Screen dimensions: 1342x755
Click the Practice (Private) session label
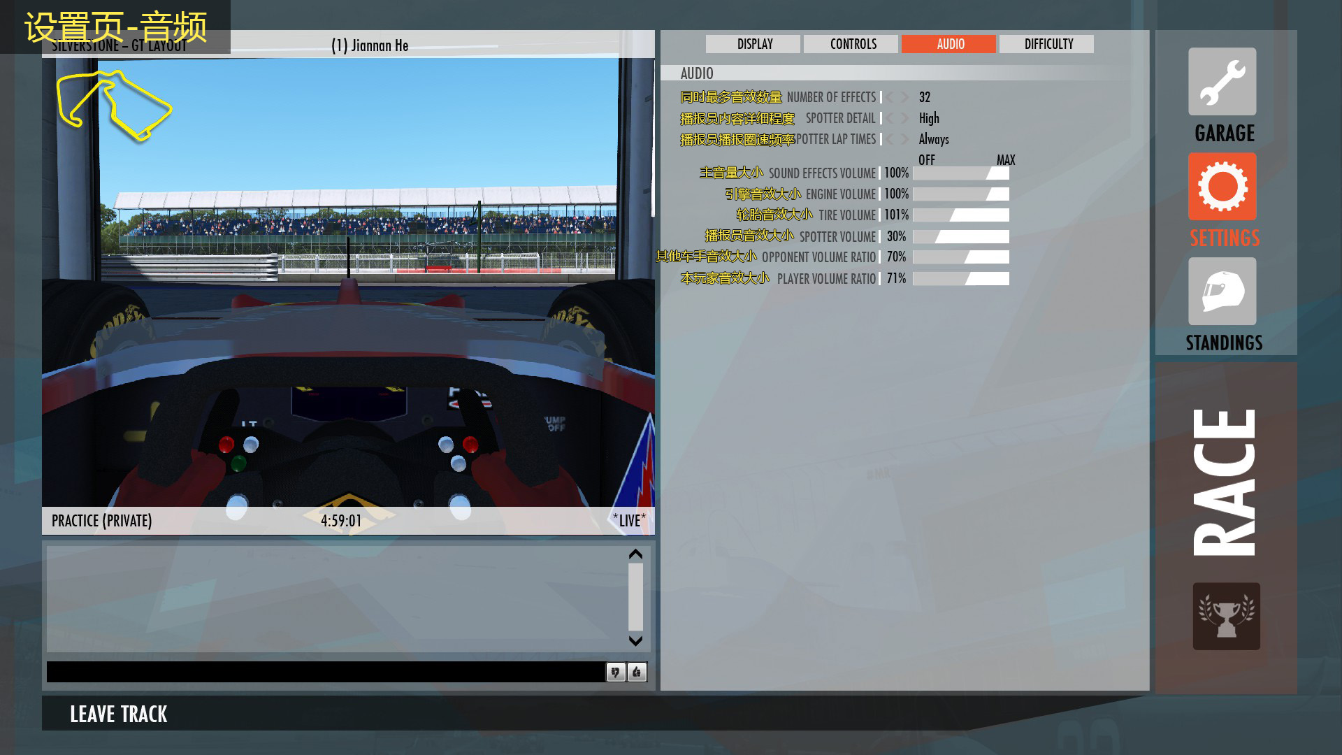(x=102, y=521)
